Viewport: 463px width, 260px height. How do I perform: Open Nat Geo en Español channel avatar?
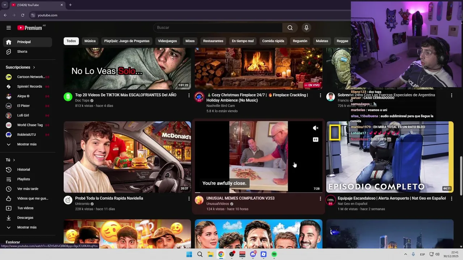[x=331, y=200]
